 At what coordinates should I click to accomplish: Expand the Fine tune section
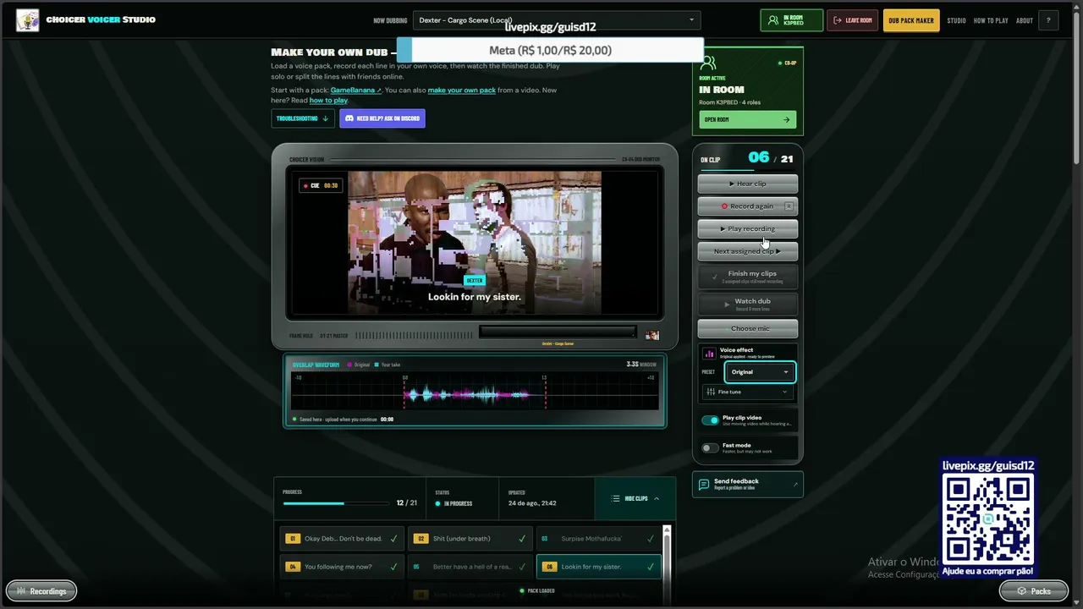[x=748, y=392]
